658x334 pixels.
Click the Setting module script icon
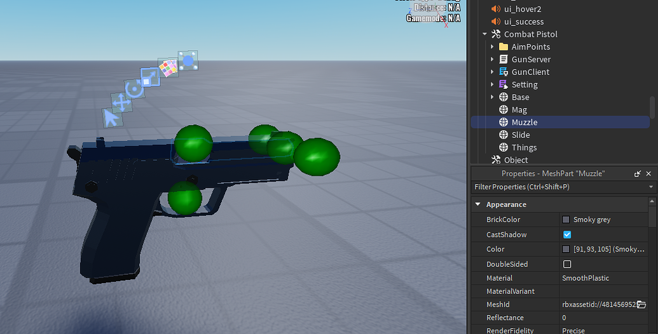click(x=504, y=84)
